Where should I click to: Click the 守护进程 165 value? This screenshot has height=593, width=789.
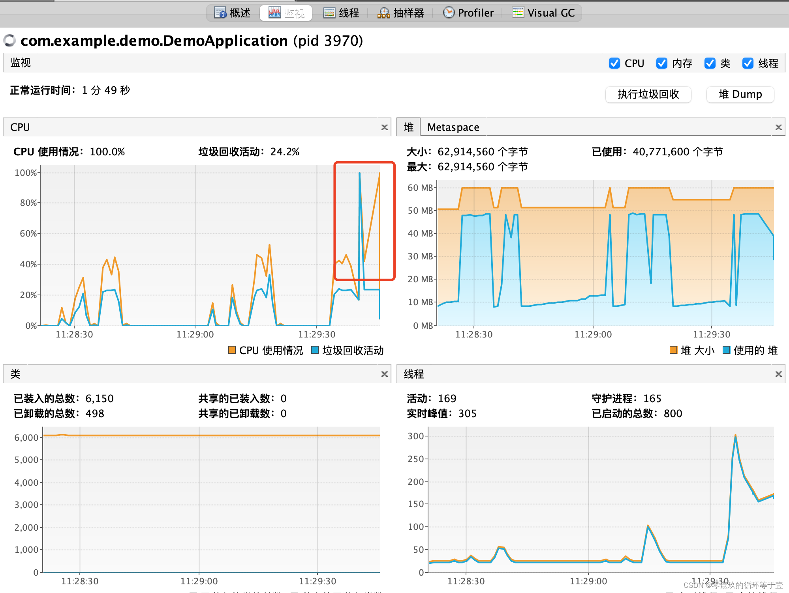pos(652,399)
